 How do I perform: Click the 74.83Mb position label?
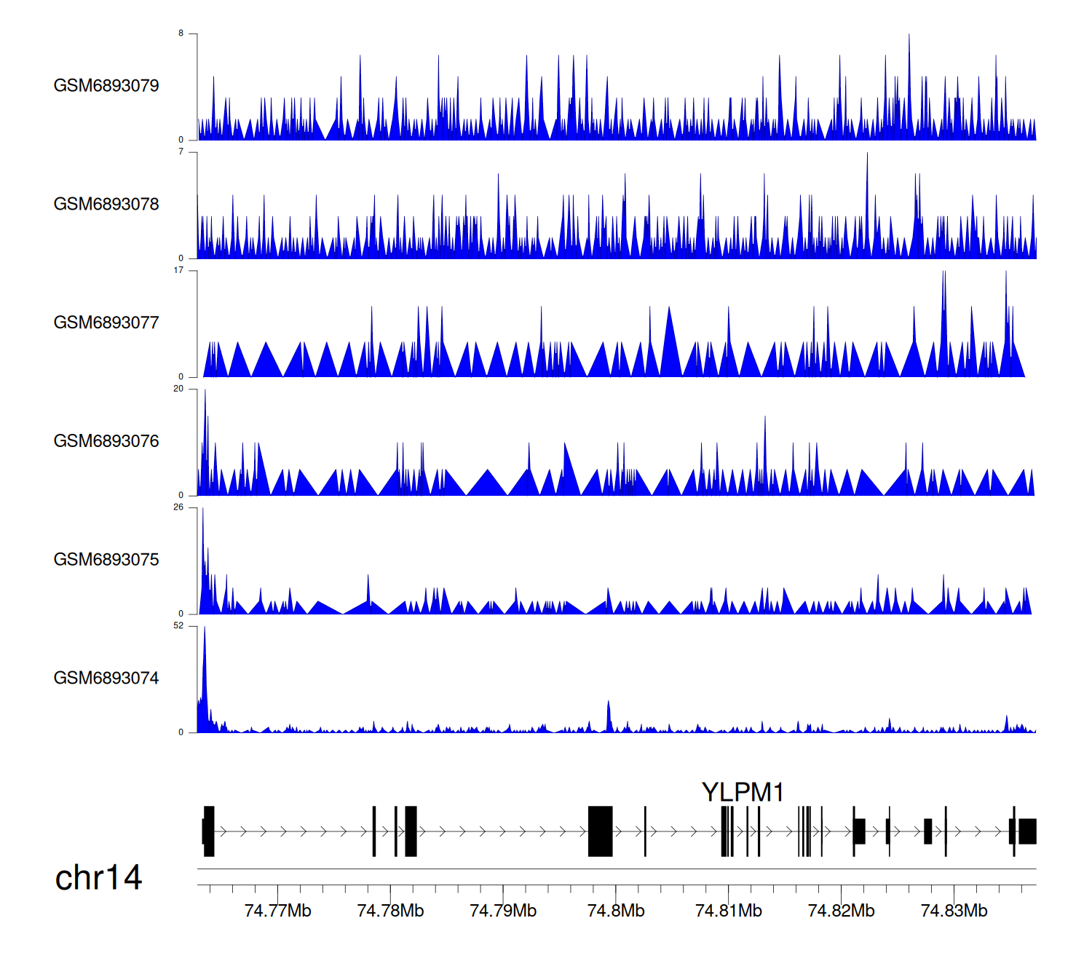(x=954, y=911)
